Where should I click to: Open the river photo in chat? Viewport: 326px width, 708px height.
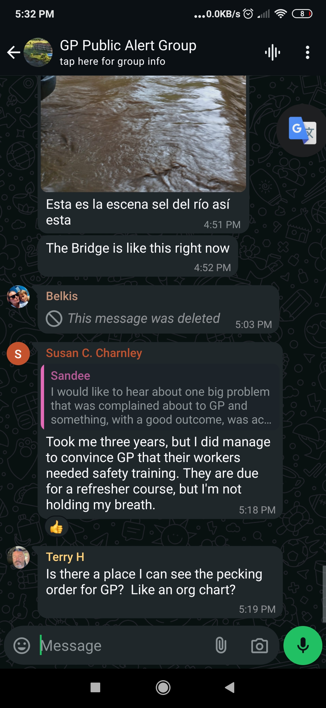[x=143, y=133]
